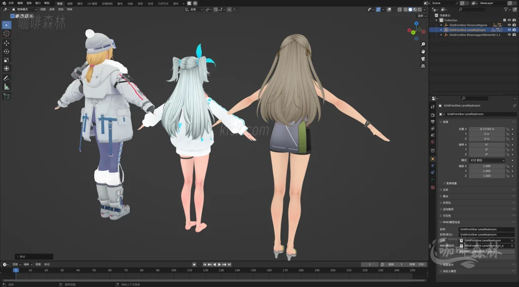Open the viewport Add menu

(61, 10)
